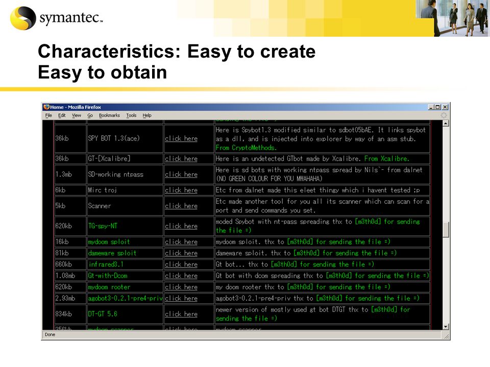The height and width of the screenshot is (367, 490).
Task: Click 'click here' for mydoom sploit
Action: [x=181, y=242]
